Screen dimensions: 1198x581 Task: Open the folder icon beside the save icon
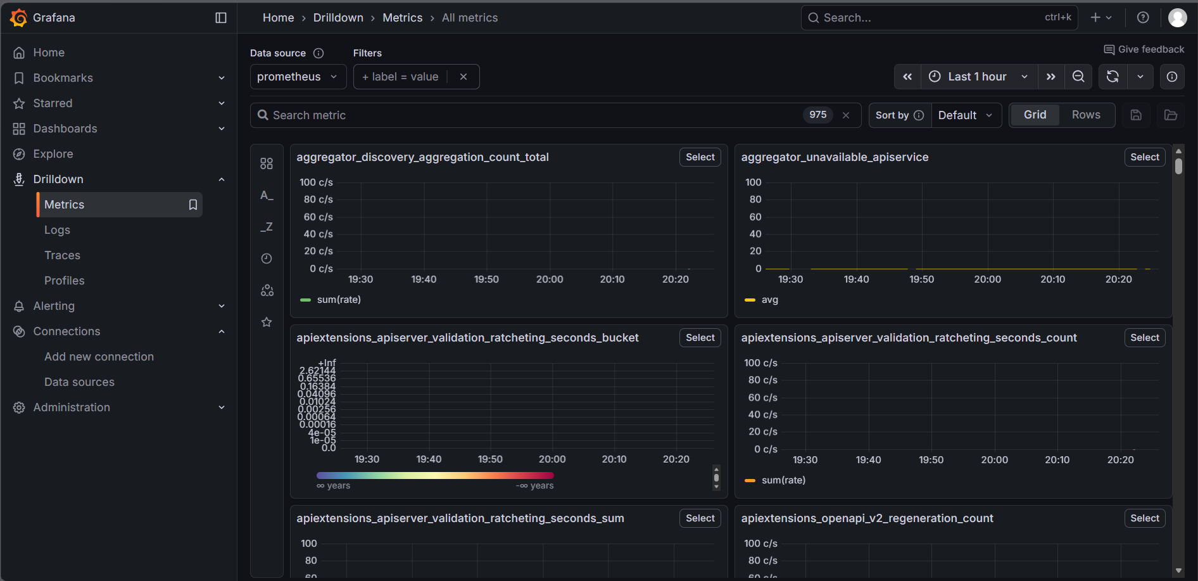pyautogui.click(x=1171, y=115)
